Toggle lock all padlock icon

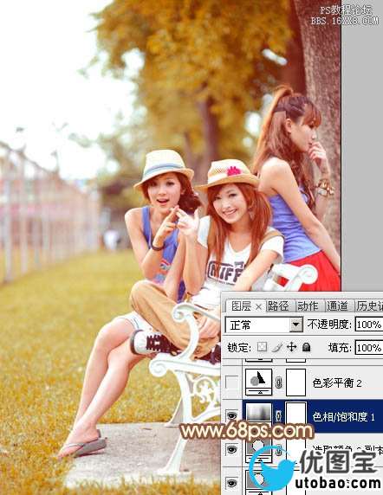[306, 347]
